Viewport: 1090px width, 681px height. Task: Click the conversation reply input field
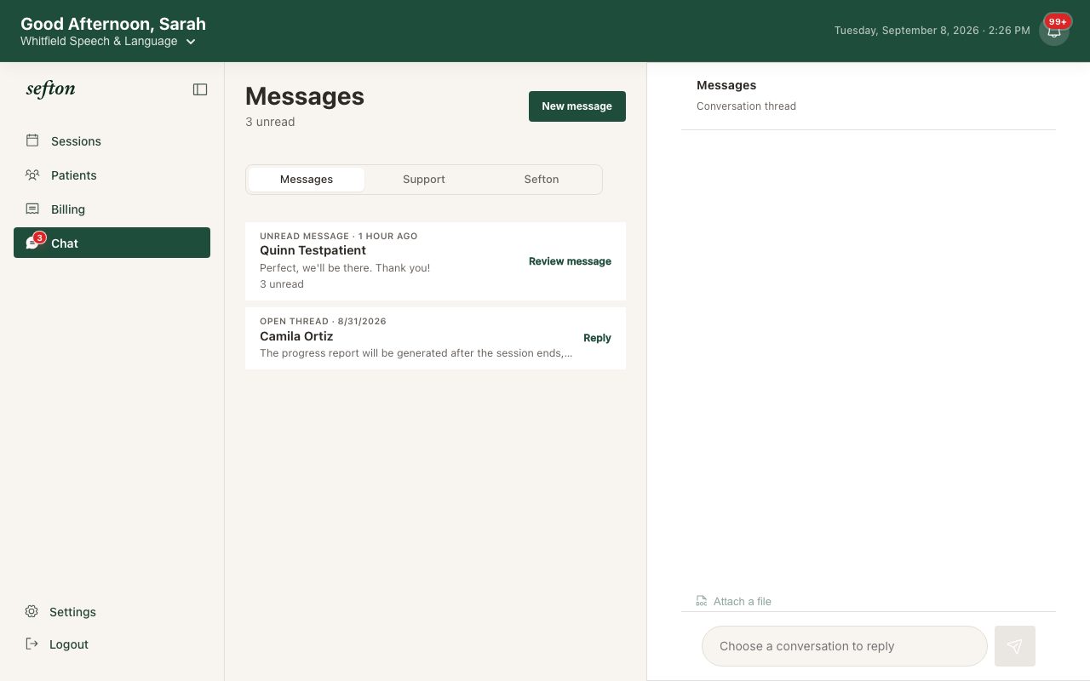coord(844,646)
